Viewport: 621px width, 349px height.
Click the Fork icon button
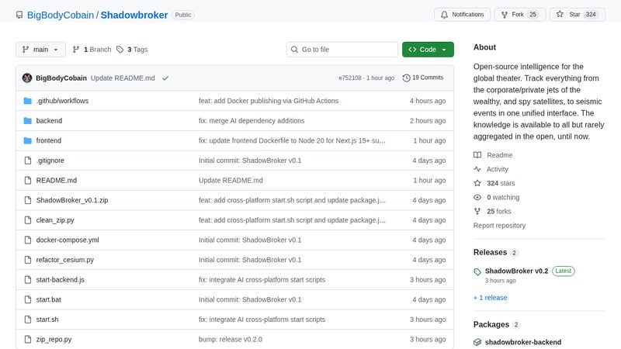pyautogui.click(x=505, y=15)
